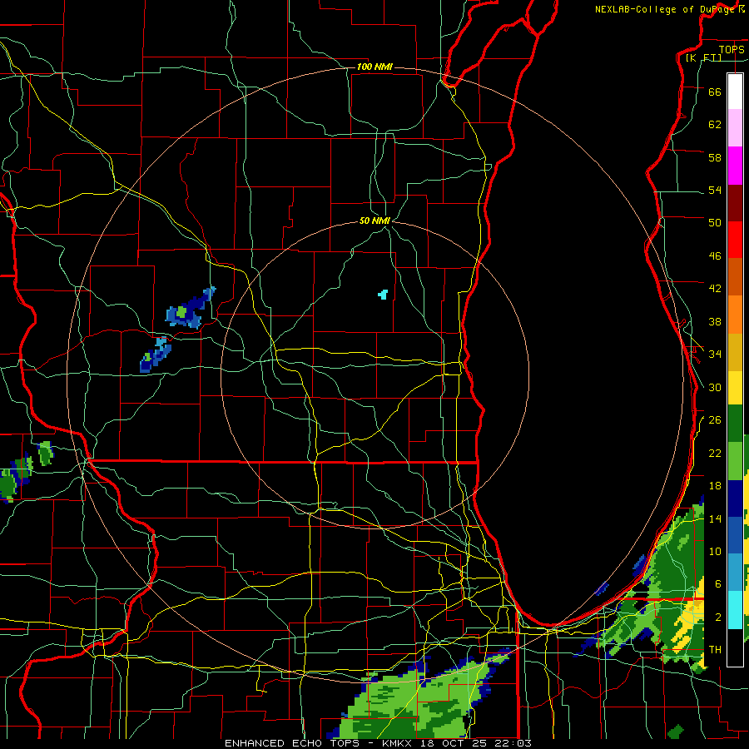749x749 pixels.
Task: Click the legend value "66"
Action: point(715,92)
